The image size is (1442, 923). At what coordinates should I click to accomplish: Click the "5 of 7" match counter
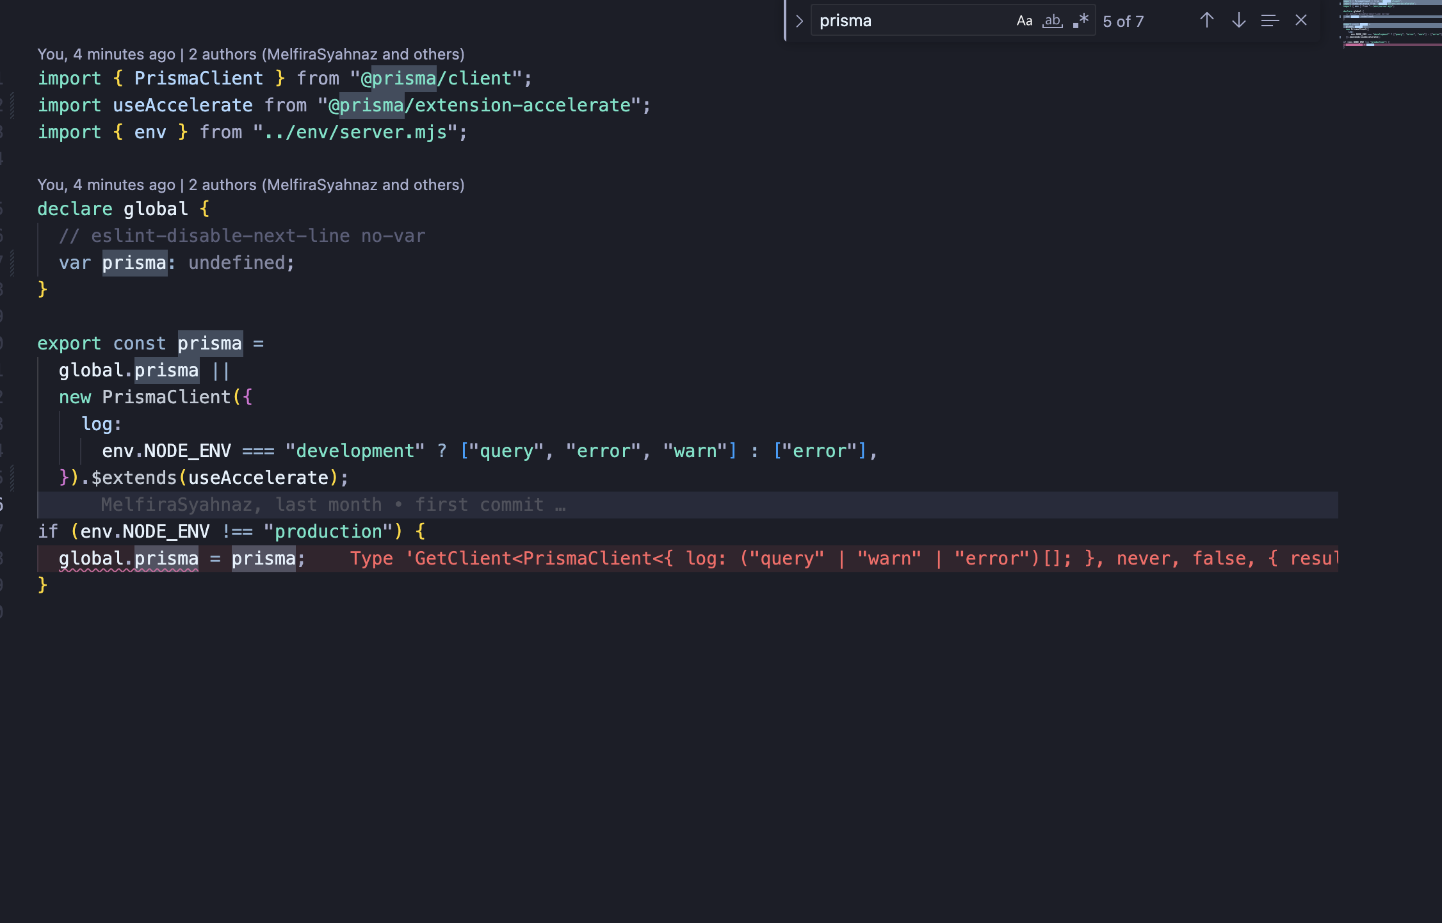point(1122,22)
